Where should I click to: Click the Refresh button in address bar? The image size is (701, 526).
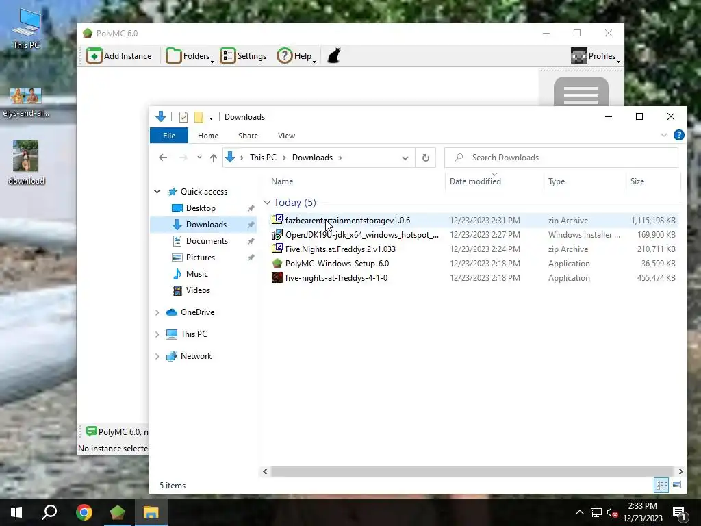tap(426, 158)
